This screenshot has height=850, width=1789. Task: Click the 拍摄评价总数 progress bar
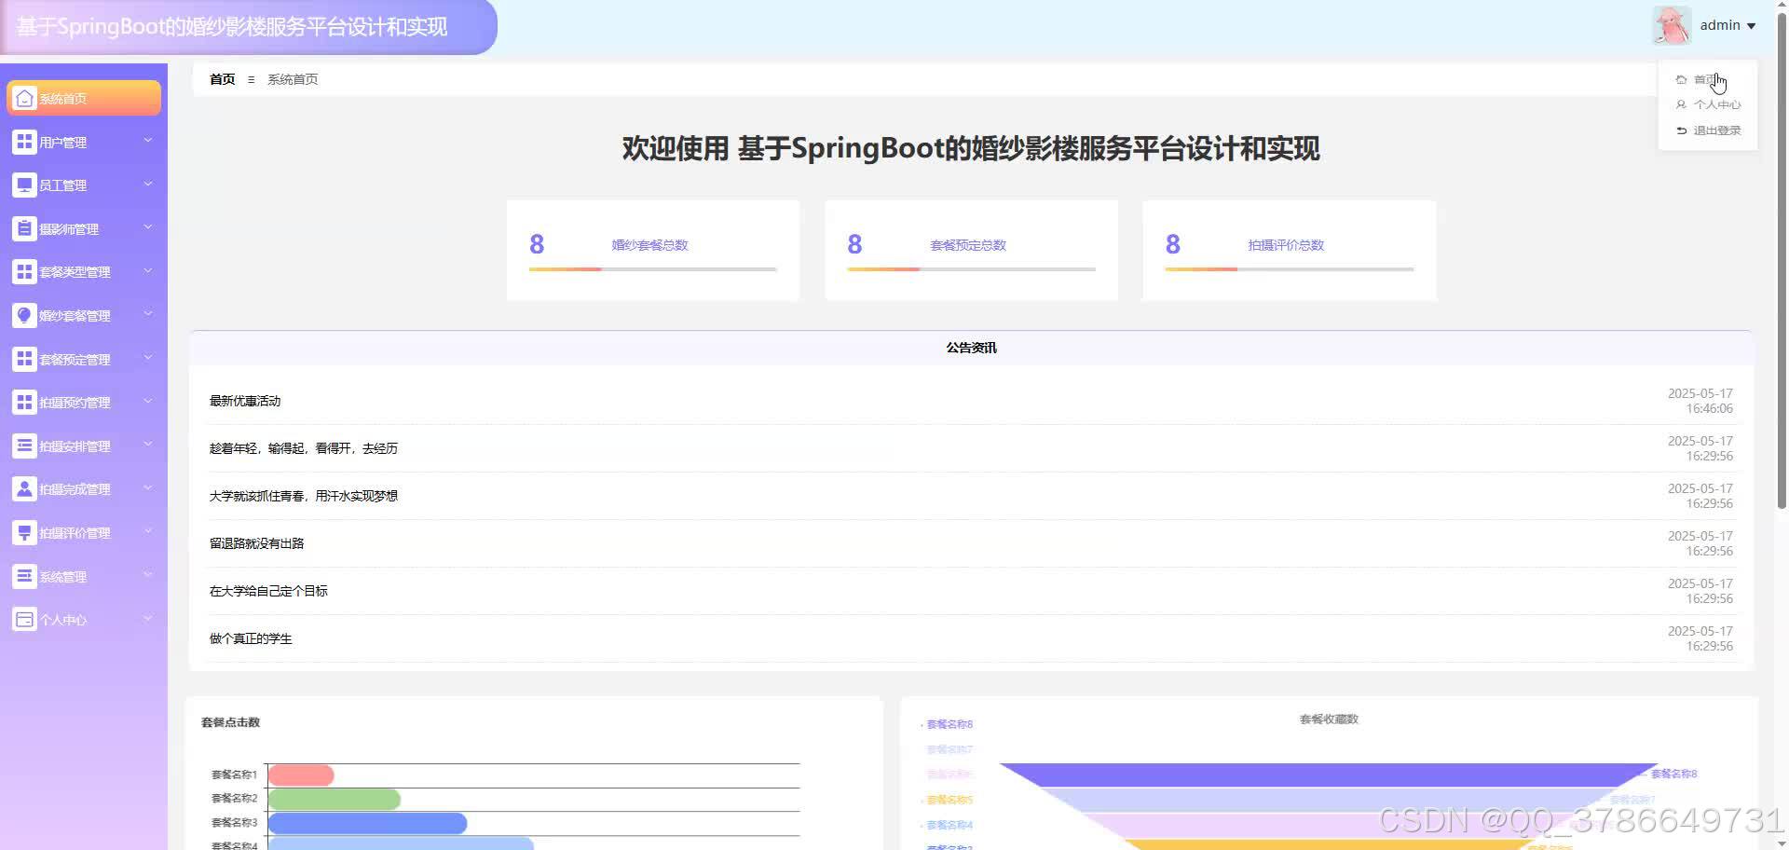coord(1289,269)
